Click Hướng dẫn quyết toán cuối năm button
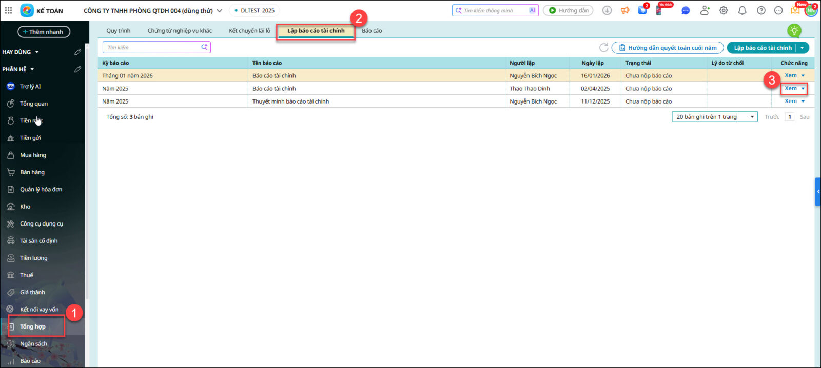This screenshot has height=368, width=821. pos(667,48)
